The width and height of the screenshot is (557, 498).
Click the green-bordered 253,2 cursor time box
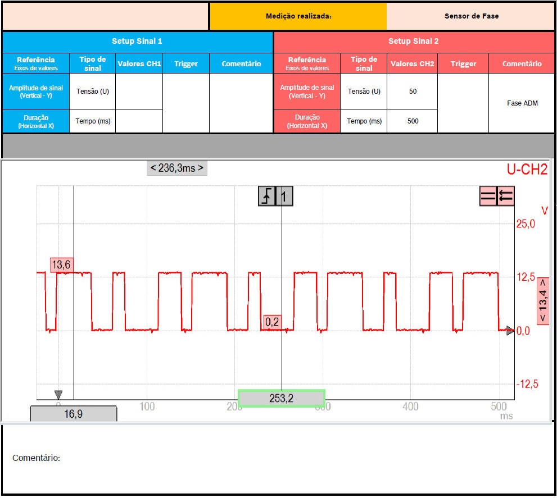pyautogui.click(x=282, y=398)
